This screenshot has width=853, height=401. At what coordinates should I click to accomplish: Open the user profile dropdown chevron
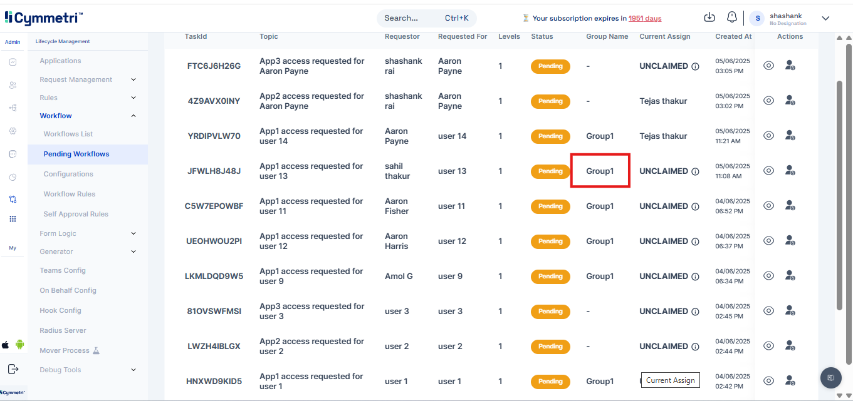coord(825,19)
